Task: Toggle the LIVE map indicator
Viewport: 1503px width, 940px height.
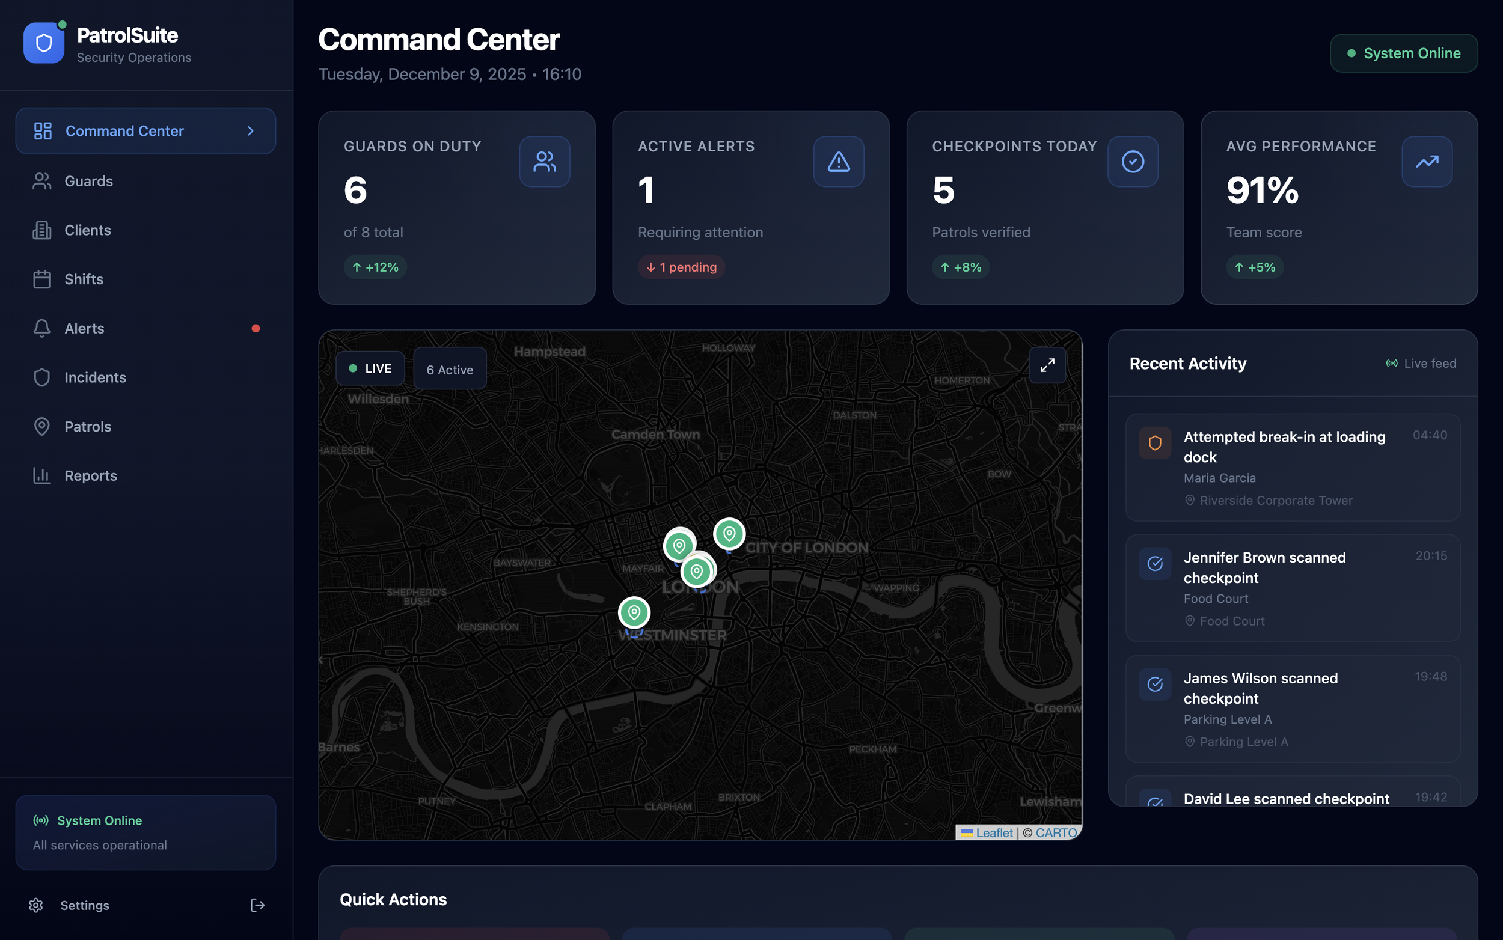Action: point(370,368)
